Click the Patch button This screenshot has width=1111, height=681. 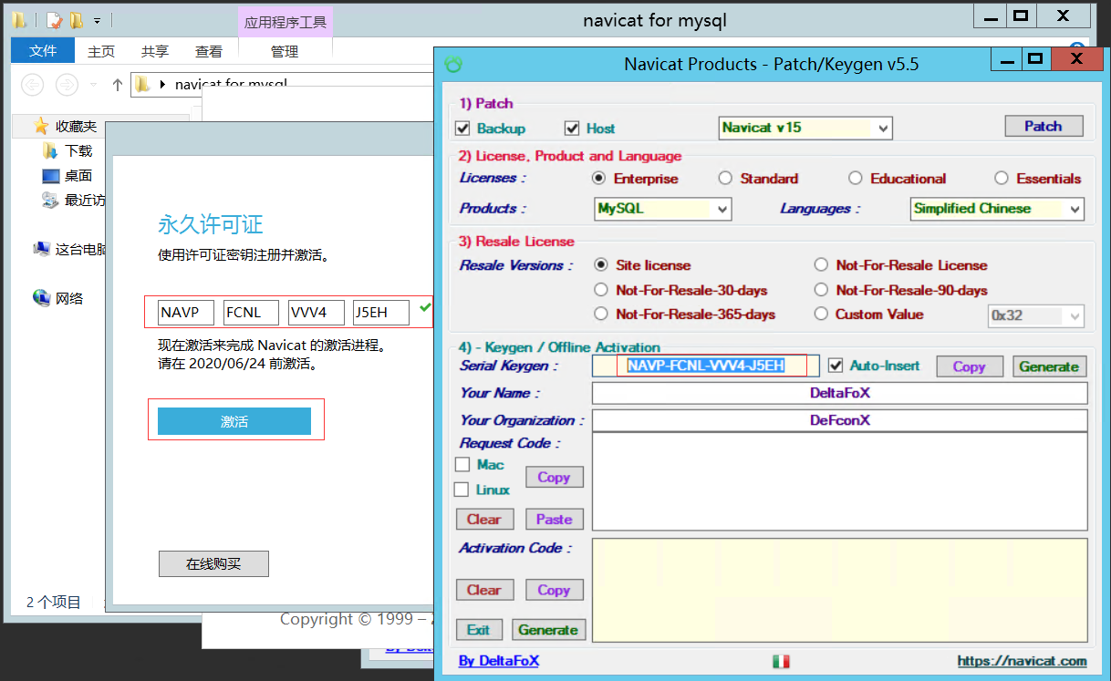[1044, 126]
